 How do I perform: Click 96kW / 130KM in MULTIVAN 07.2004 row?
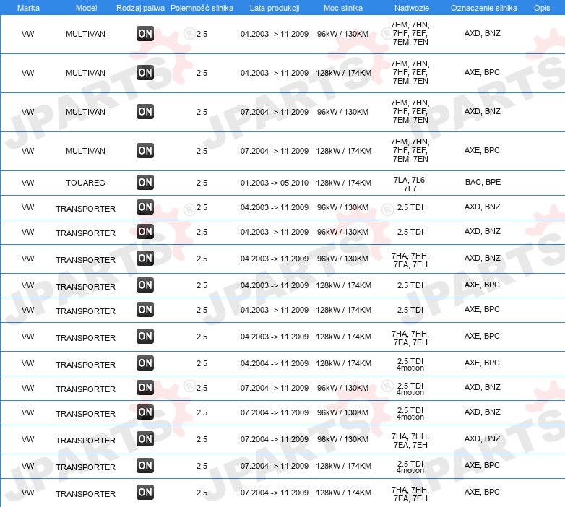342,112
